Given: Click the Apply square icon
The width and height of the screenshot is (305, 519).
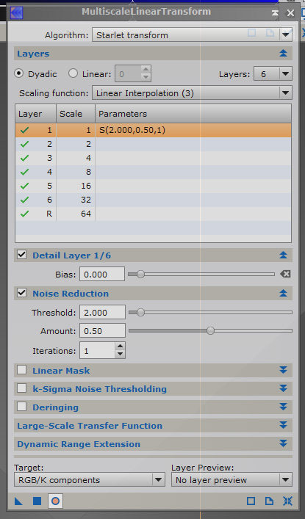Looking at the screenshot, I should point(37,501).
